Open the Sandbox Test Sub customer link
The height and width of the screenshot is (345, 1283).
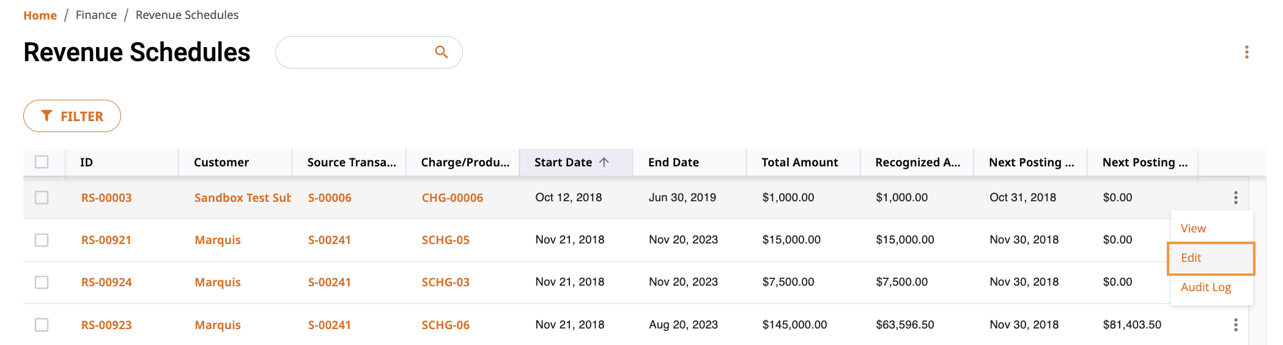(242, 198)
